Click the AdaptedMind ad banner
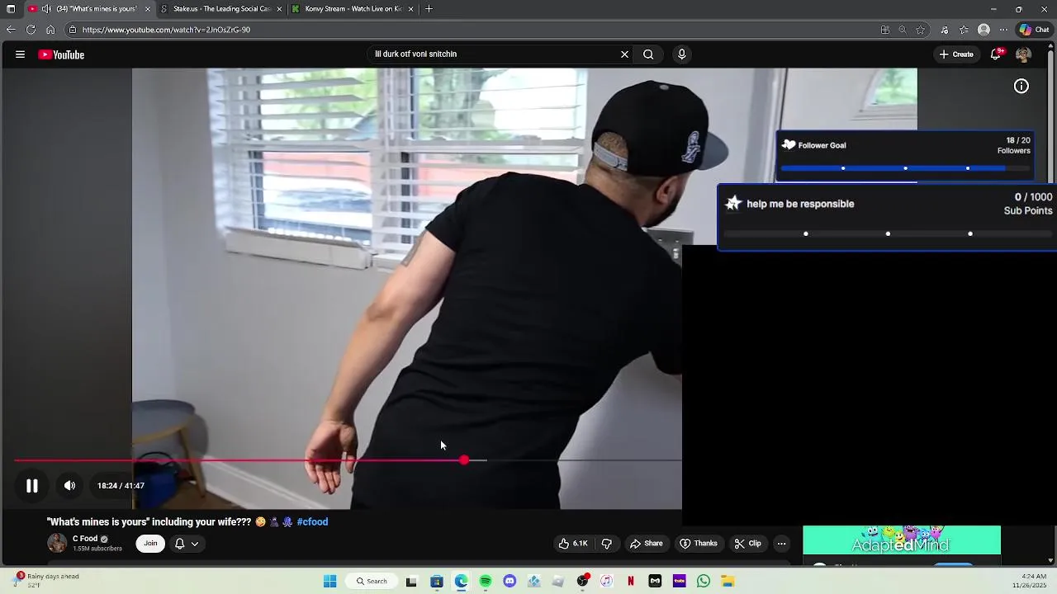The height and width of the screenshot is (594, 1057). click(x=902, y=540)
